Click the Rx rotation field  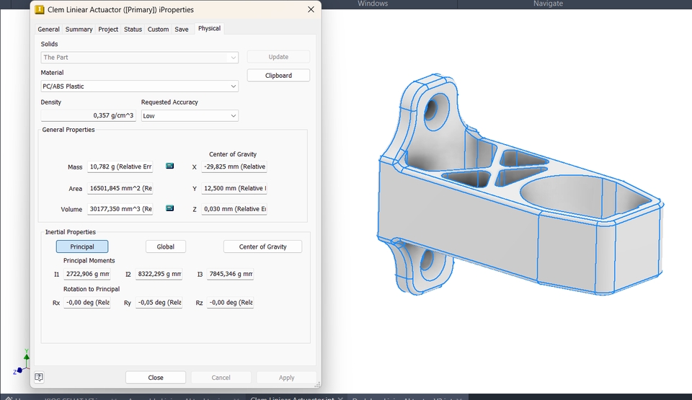(87, 303)
